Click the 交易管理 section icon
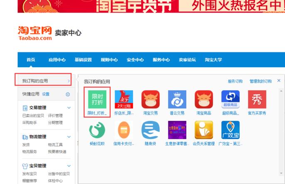This screenshot has height=184, width=285. pyautogui.click(x=25, y=108)
